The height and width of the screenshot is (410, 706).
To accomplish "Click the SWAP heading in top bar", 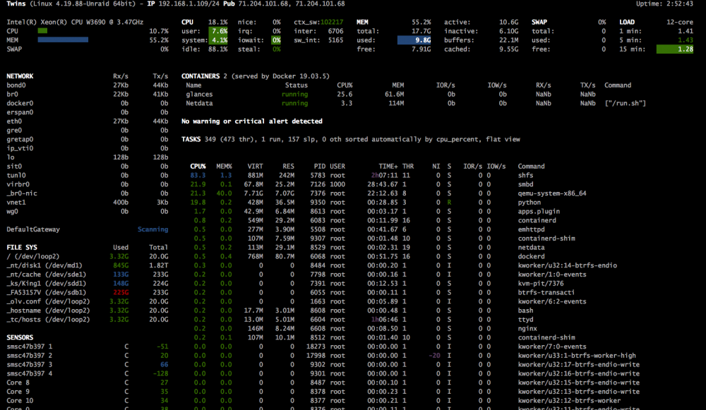I will pos(539,22).
